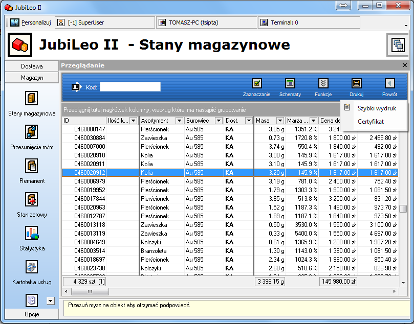
Task: Open the Ilość k... column filter dropdown
Action: [134, 121]
